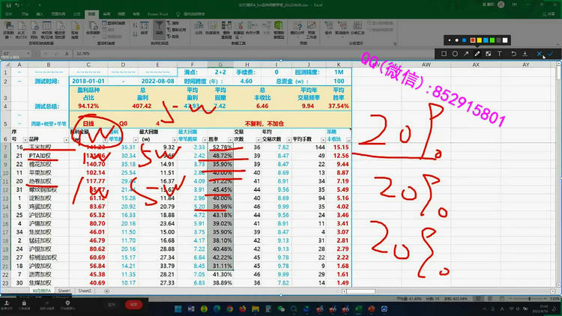The width and height of the screenshot is (562, 316).
Task: Switch to the Sheet2 worksheet tab
Action: pyautogui.click(x=85, y=291)
